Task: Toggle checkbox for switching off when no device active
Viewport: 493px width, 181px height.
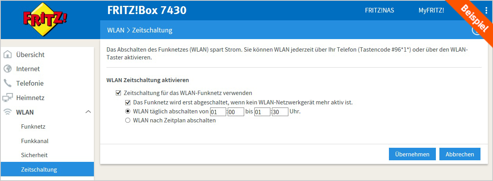Action: point(128,102)
